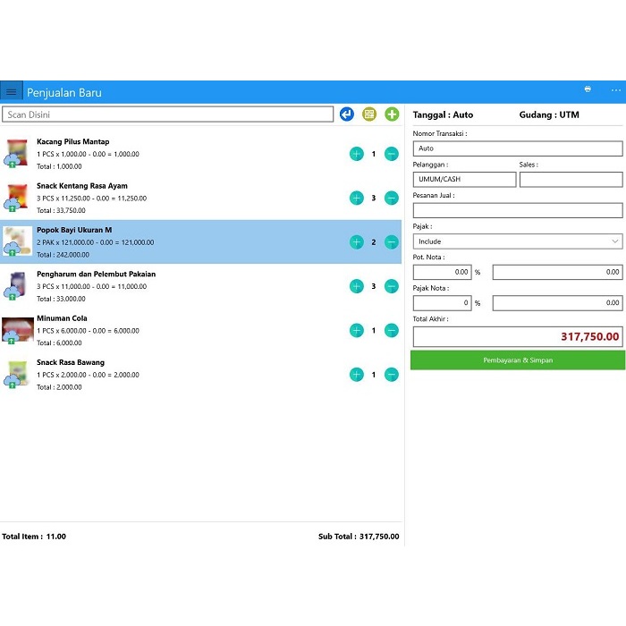Click the Nomor Transaksi field
626x626 pixels.
pyautogui.click(x=518, y=148)
